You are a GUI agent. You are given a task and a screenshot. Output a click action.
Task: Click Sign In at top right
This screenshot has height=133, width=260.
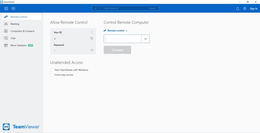pos(253,8)
